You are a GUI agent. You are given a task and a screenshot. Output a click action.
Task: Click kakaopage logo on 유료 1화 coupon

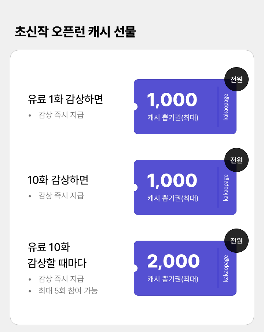click(226, 107)
